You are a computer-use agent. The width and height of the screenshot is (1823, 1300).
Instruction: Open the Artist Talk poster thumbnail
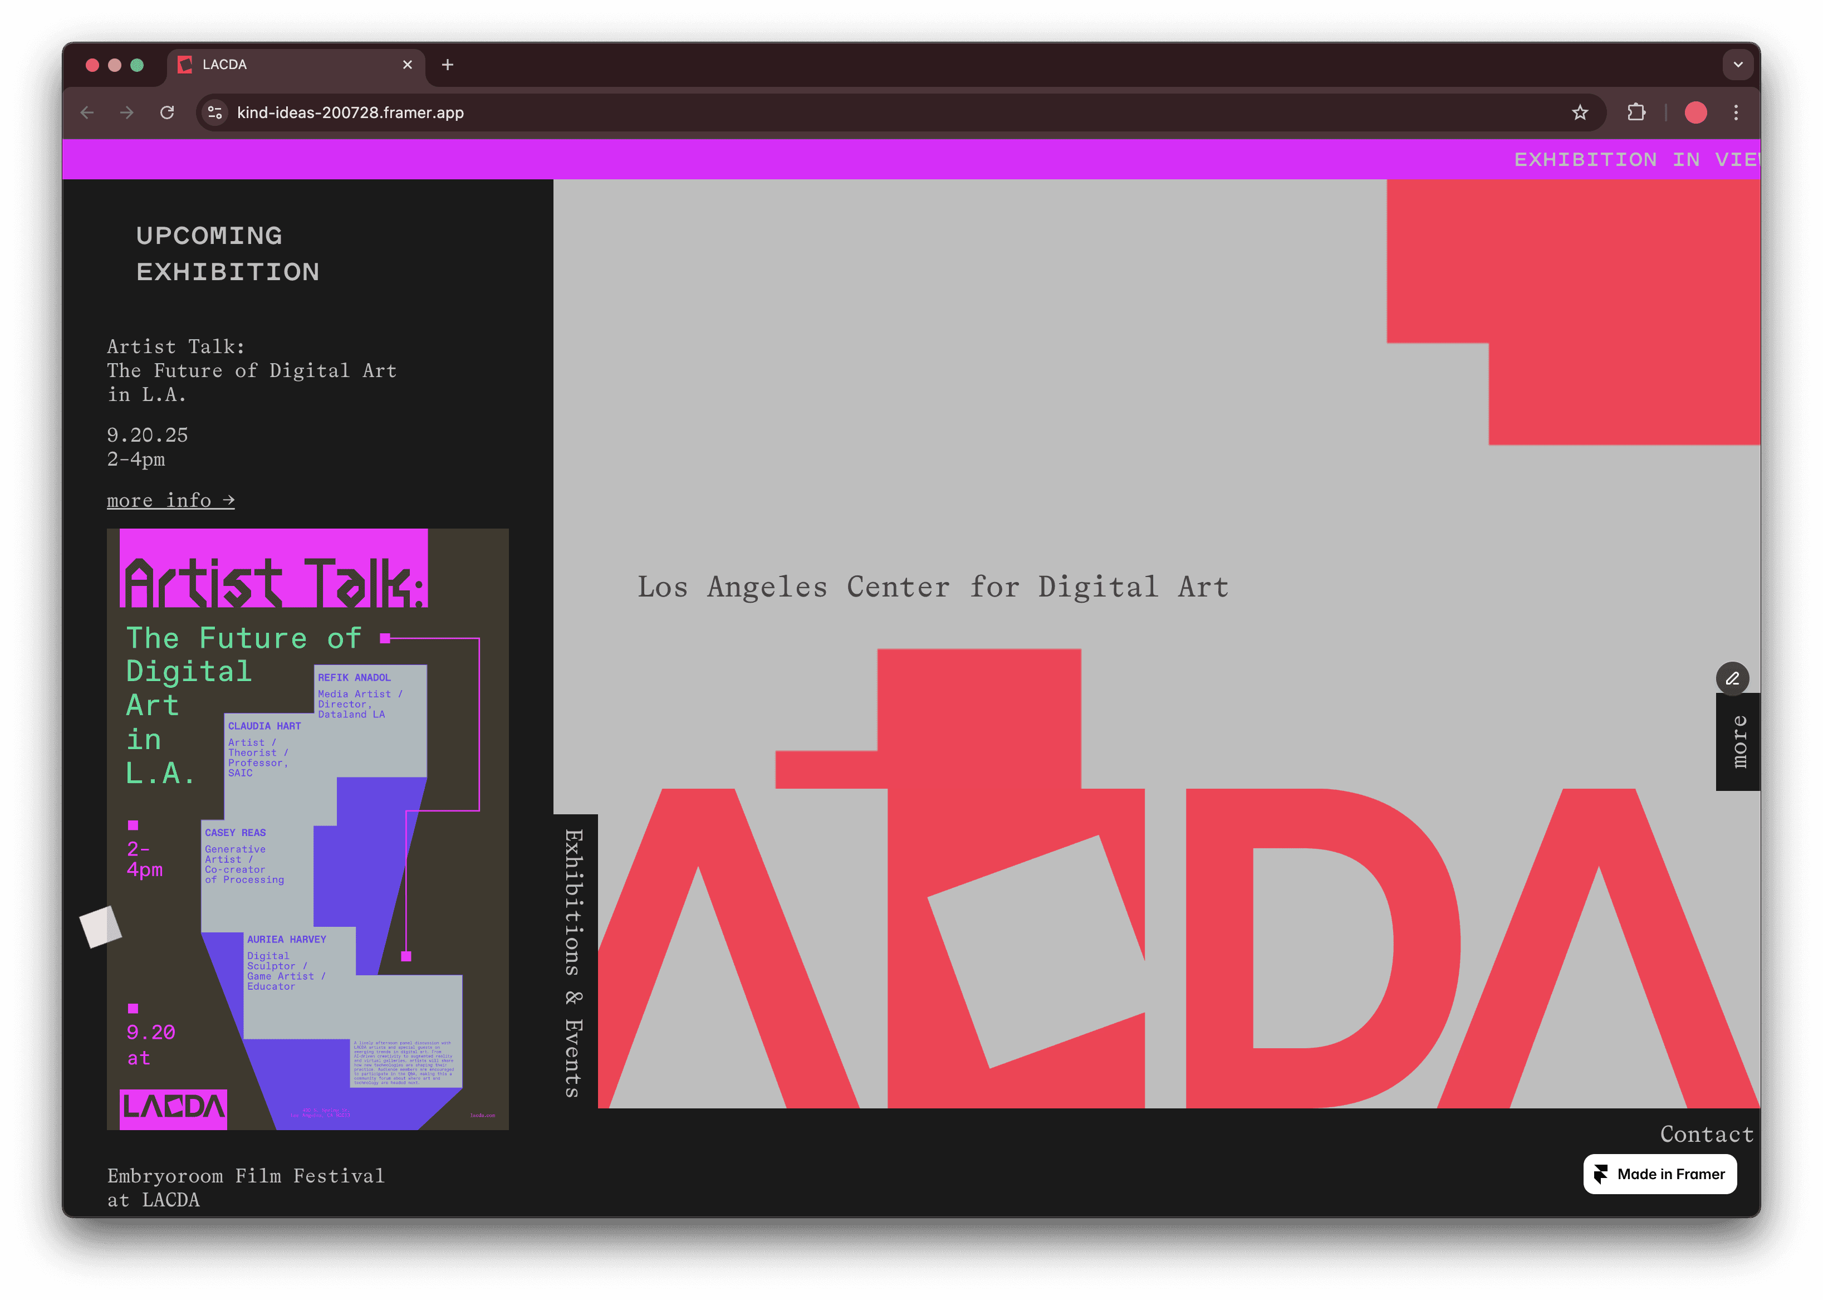pyautogui.click(x=307, y=828)
